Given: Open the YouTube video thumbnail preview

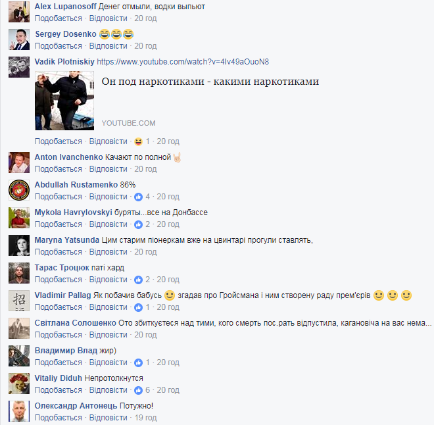Looking at the screenshot, I should [x=64, y=101].
